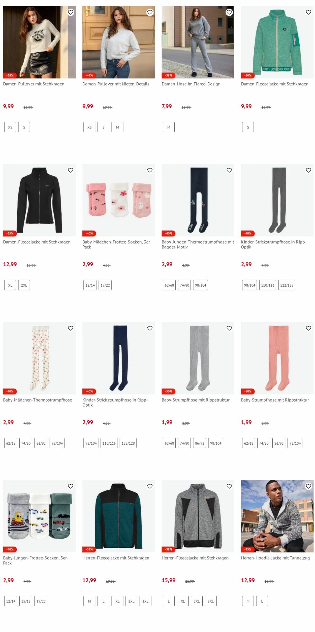The image size is (315, 632).
Task: Heart the teal Herren-Fleecejacke mit Stehkragen
Action: [150, 486]
